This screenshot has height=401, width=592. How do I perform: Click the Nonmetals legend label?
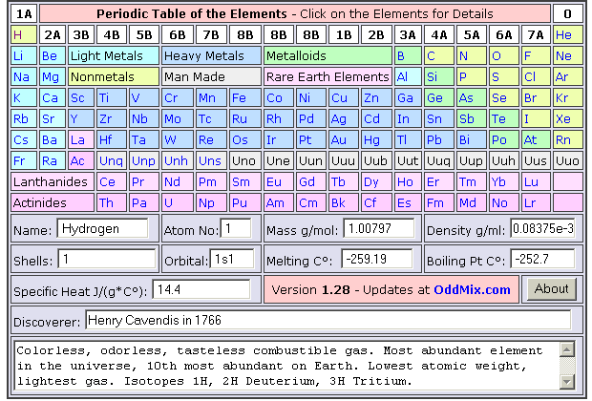114,77
